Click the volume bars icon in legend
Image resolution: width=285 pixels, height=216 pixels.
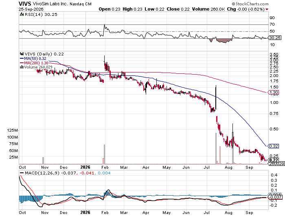tap(22, 67)
